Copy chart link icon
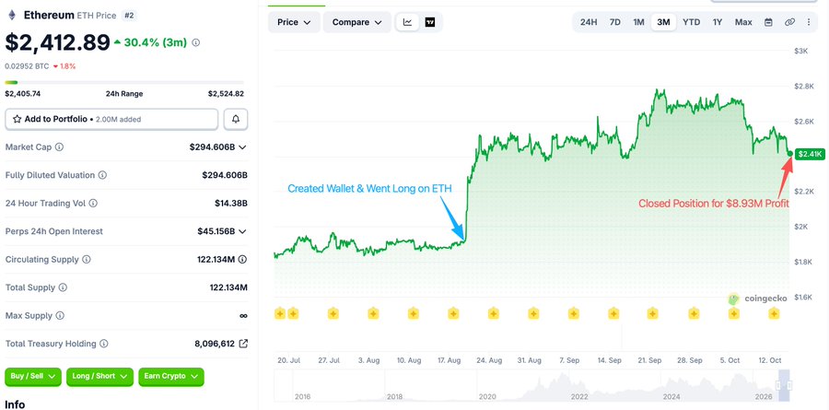This screenshot has height=410, width=829. 789,22
